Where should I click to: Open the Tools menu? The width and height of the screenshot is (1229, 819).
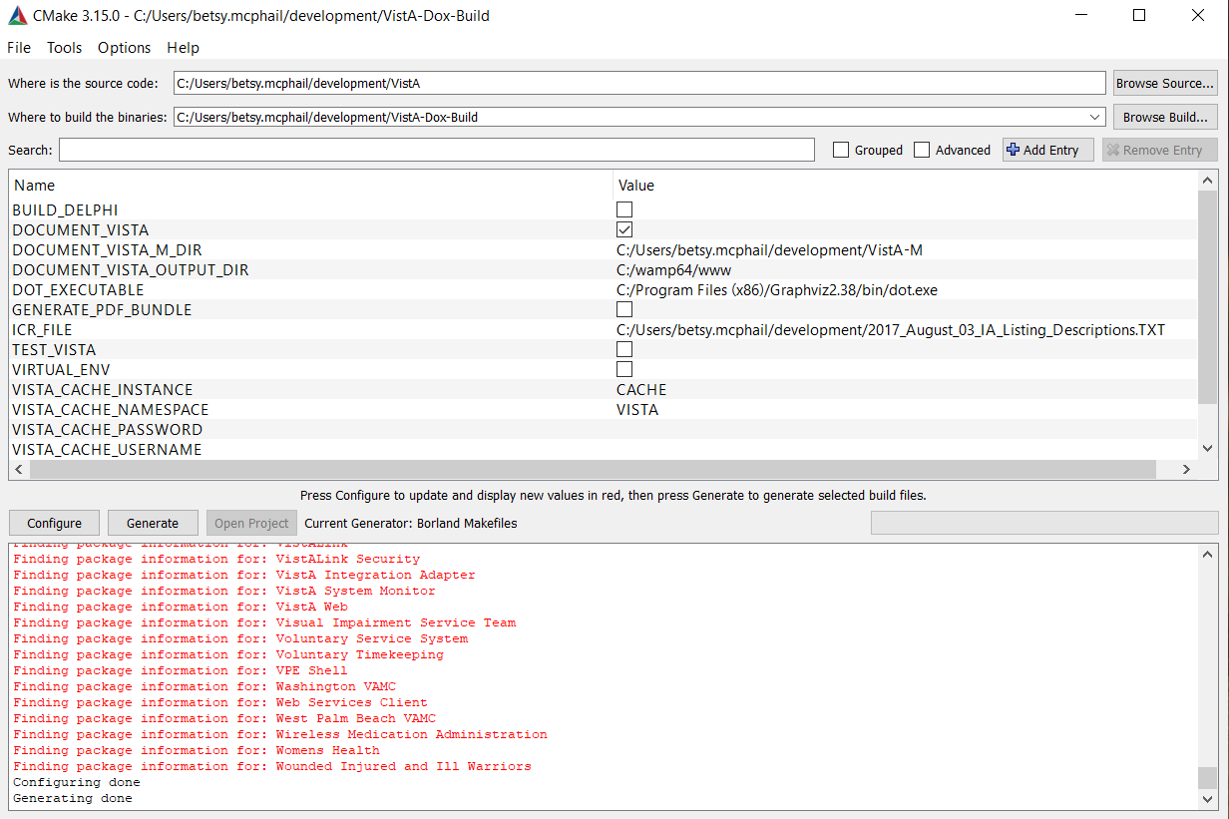click(64, 48)
